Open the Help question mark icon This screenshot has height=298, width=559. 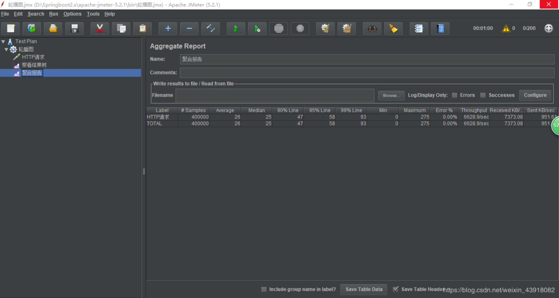(x=440, y=28)
